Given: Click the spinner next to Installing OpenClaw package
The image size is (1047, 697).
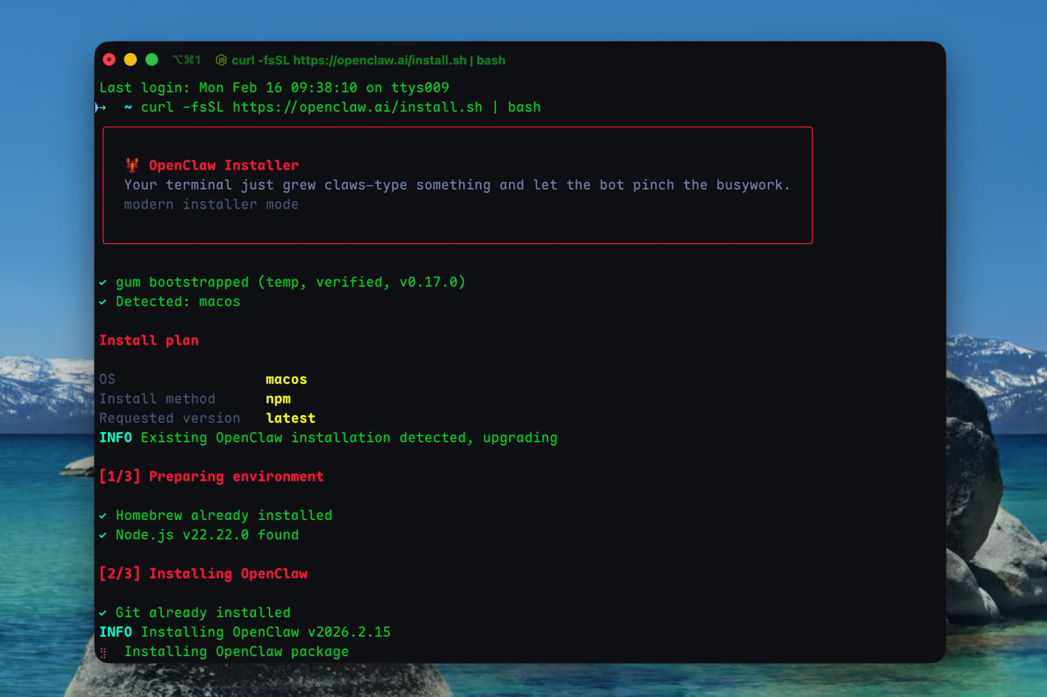Looking at the screenshot, I should click(103, 652).
